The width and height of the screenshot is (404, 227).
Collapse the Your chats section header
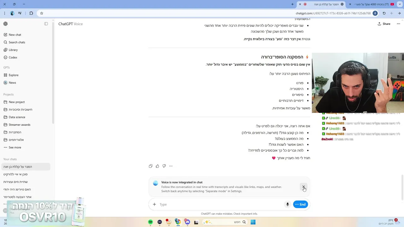pos(10,159)
